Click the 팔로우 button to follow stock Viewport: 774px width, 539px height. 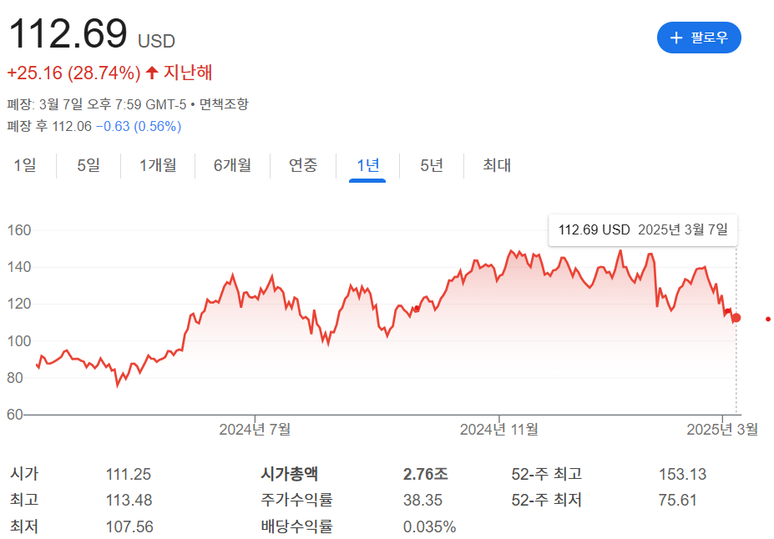tap(699, 37)
